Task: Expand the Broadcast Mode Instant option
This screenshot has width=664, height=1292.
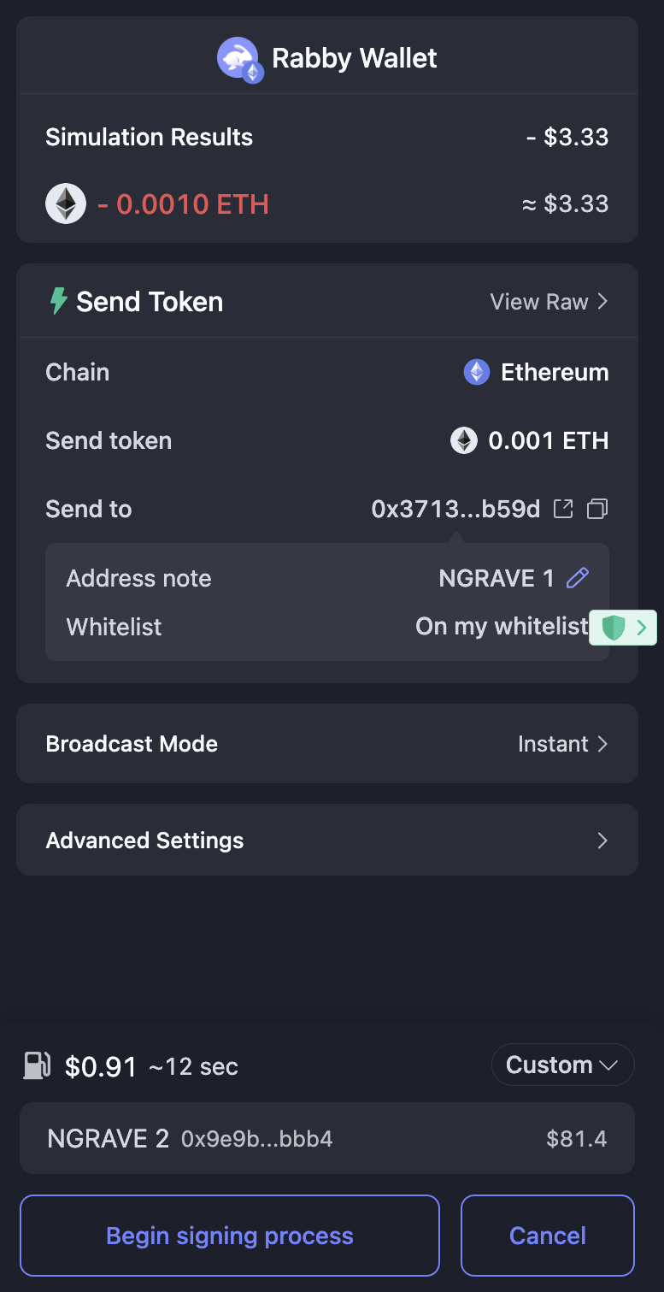Action: pos(563,744)
